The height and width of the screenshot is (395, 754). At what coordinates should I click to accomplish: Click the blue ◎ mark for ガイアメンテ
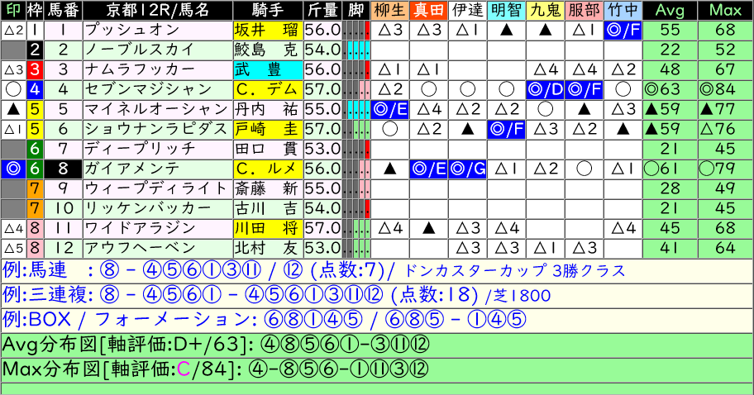(x=13, y=169)
